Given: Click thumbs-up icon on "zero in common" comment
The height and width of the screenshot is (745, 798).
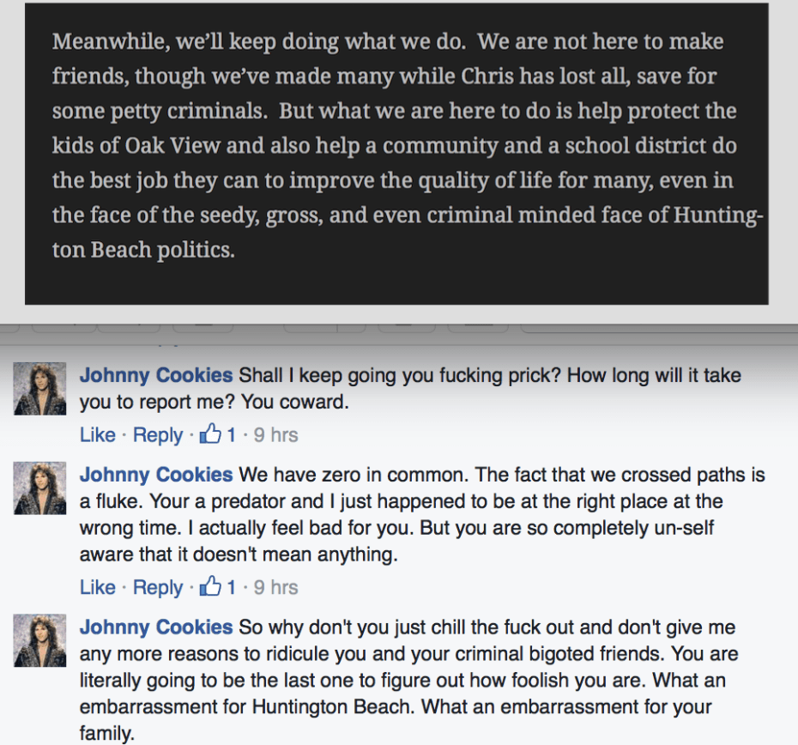Looking at the screenshot, I should 210,587.
